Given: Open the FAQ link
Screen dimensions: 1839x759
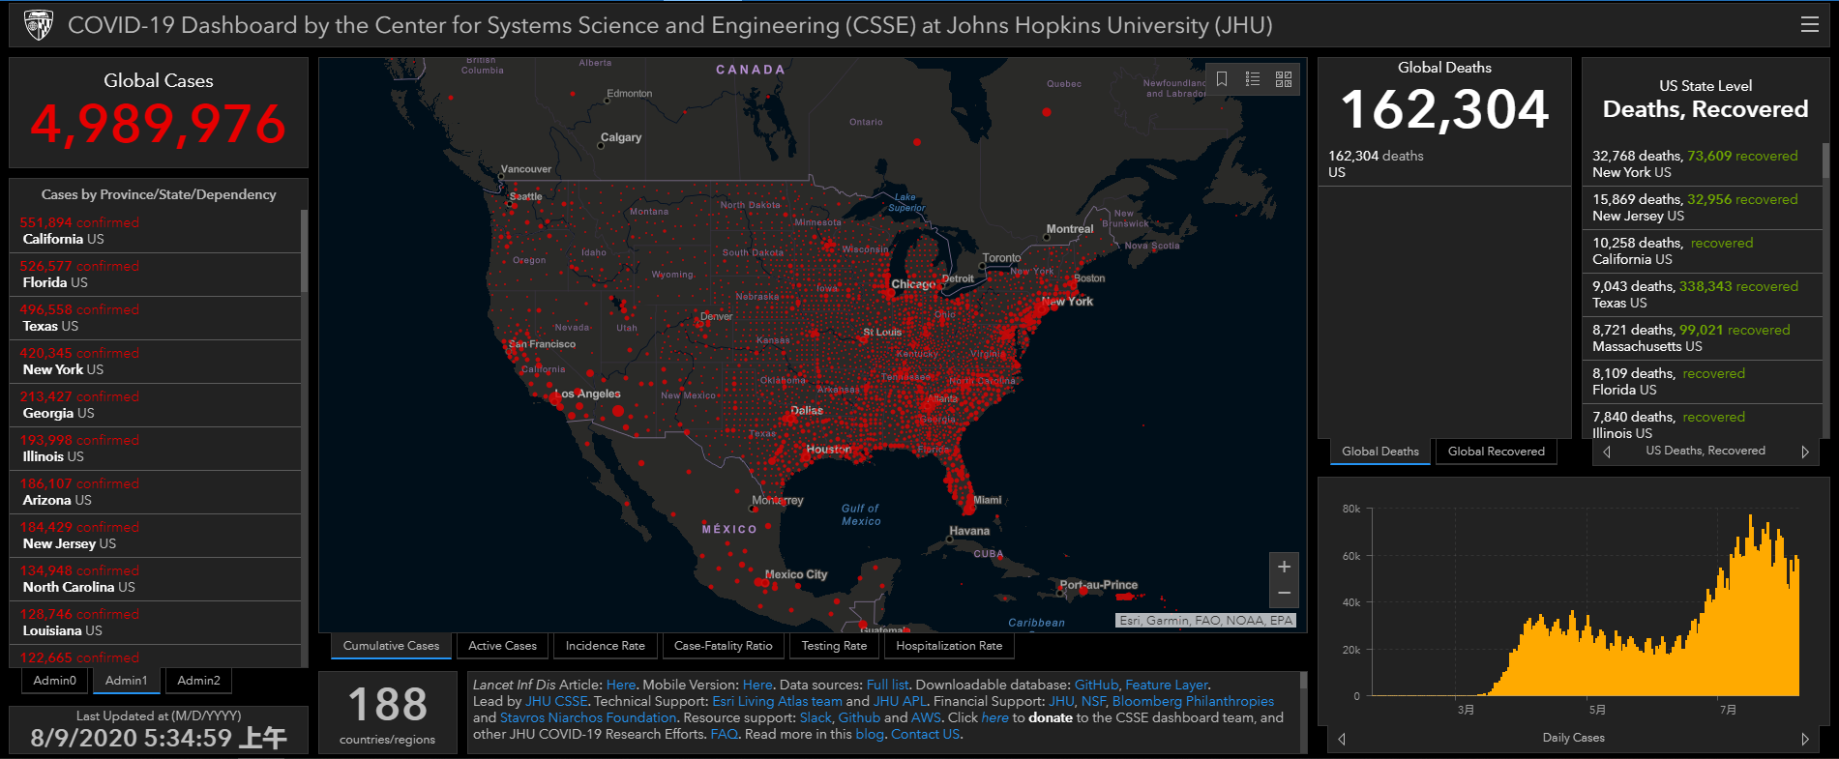Looking at the screenshot, I should [x=724, y=734].
